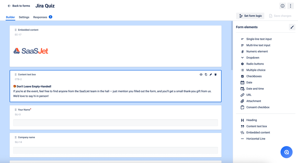298x163 pixels.
Task: Click the Form elements panel heading
Action: point(247,27)
